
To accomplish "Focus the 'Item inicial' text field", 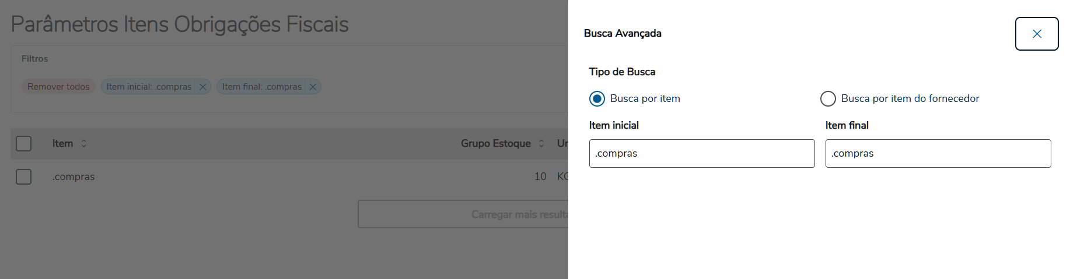I will (x=701, y=154).
